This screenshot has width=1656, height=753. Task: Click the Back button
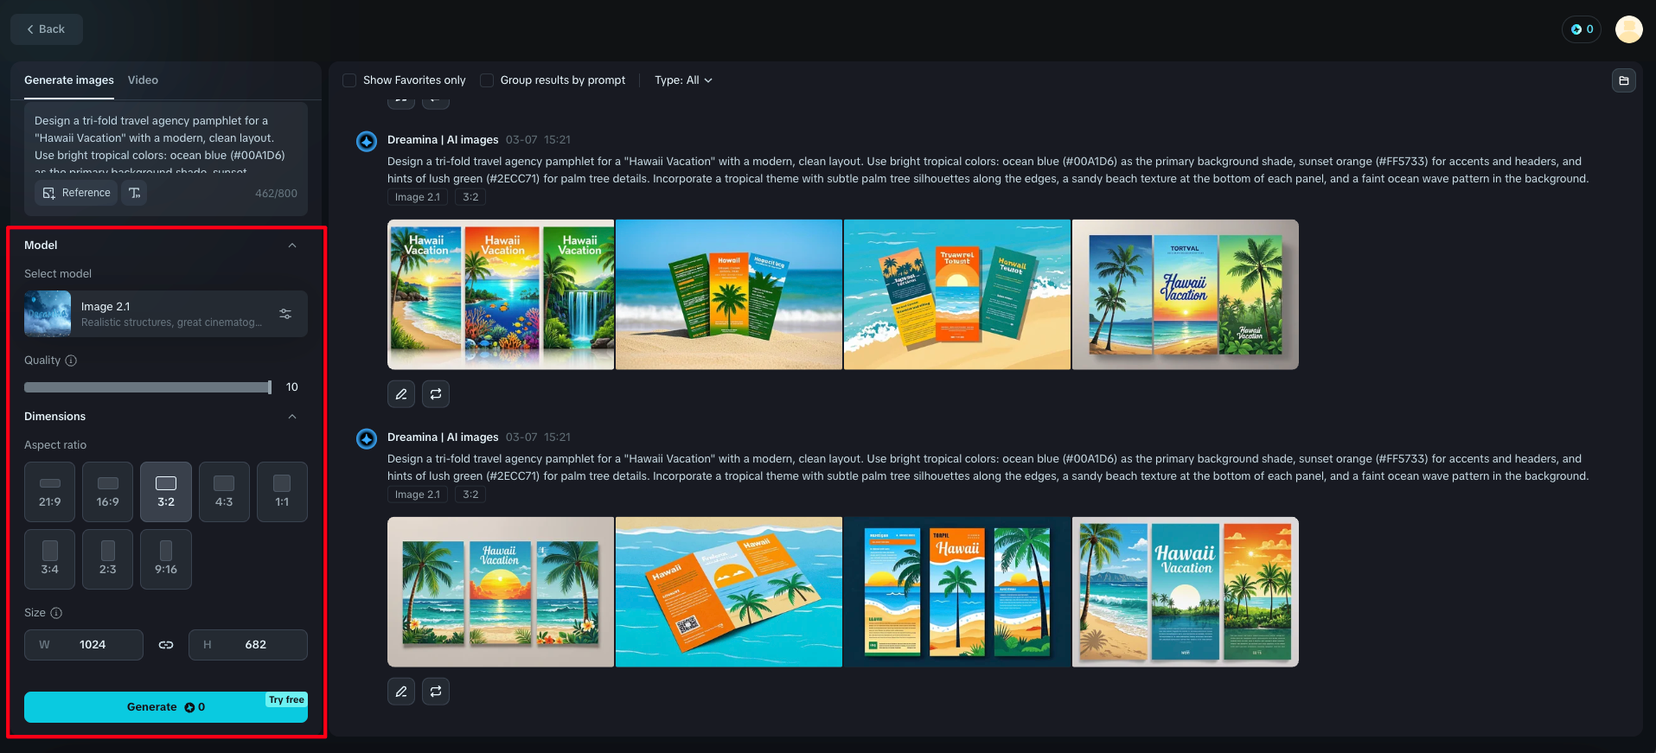pyautogui.click(x=47, y=29)
